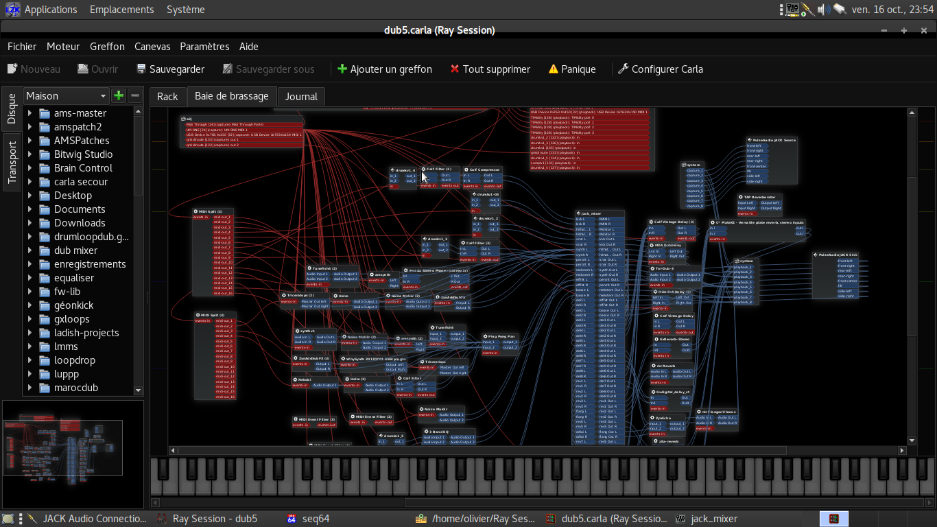
Task: Select the Transport side tab
Action: coord(12,163)
